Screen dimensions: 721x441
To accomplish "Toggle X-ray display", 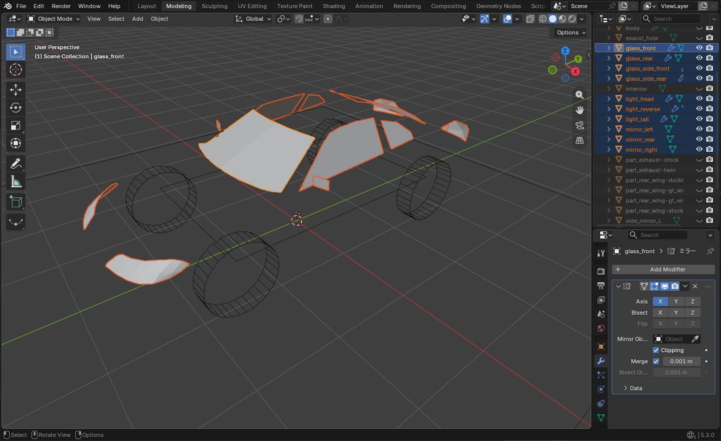I will click(530, 19).
